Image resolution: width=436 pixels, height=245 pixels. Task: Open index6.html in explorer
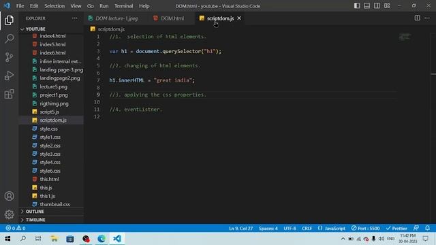52,52
